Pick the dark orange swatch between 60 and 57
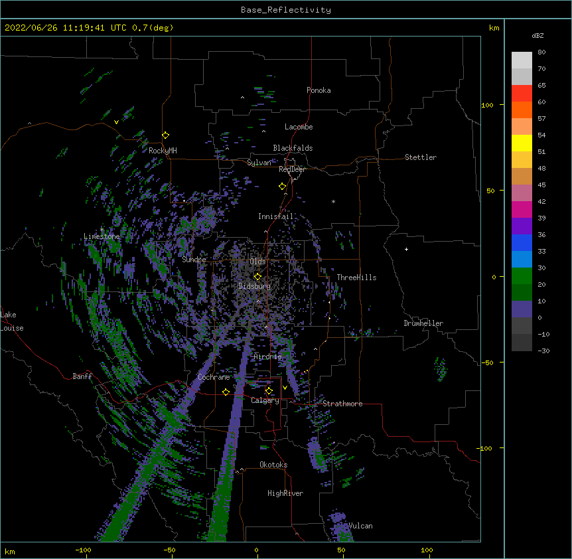Screen dimensions: 572x559 click(522, 110)
